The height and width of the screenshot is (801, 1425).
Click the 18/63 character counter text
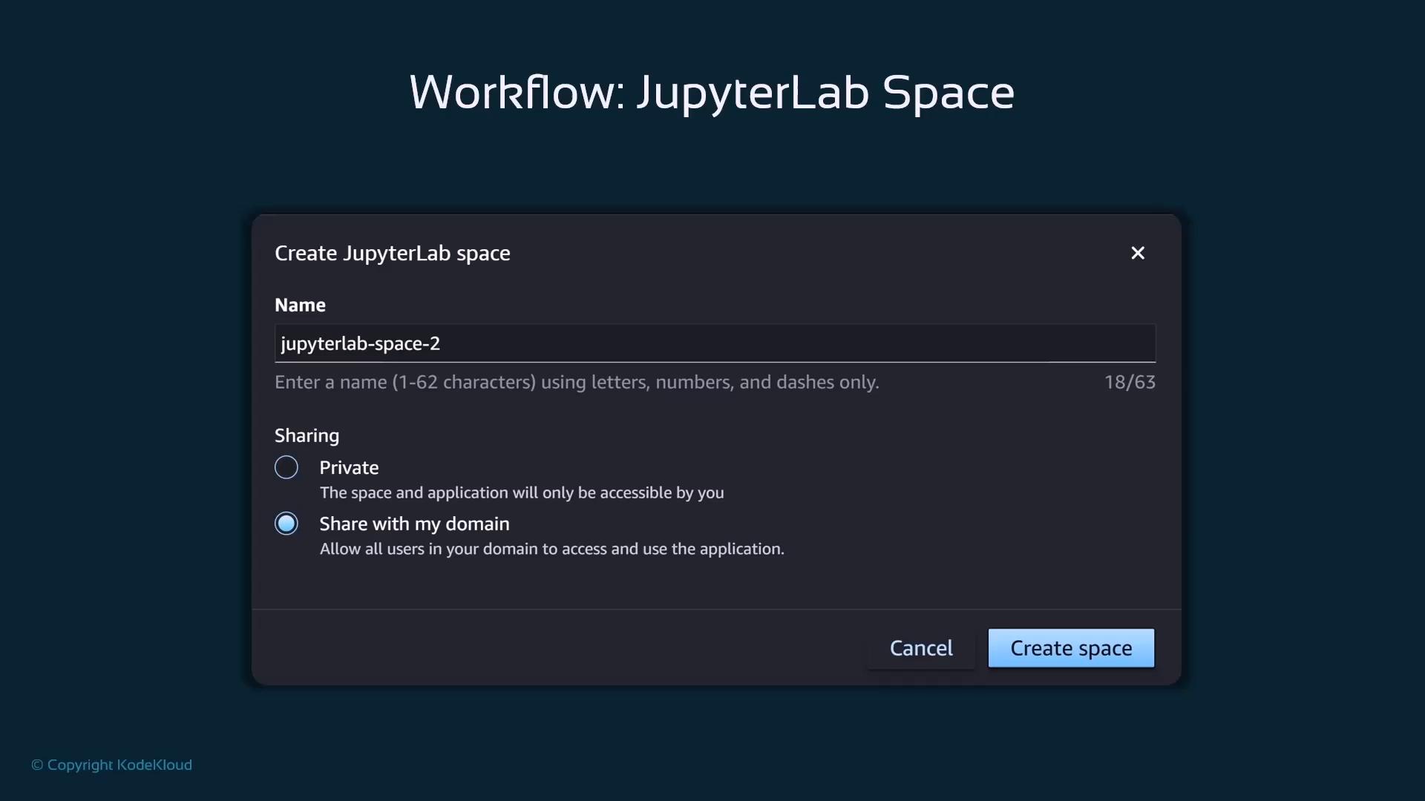pos(1130,382)
